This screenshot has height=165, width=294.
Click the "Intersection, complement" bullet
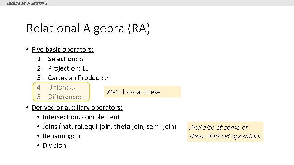point(81,117)
